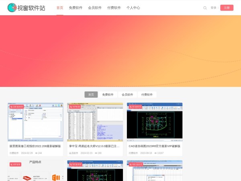Screen dimensions: 241x181
Task: Select the 免费软件 filter tab below banner
Action: point(108,95)
